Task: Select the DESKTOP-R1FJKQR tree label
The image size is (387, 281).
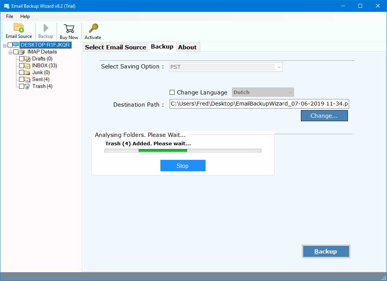Action: [46, 45]
